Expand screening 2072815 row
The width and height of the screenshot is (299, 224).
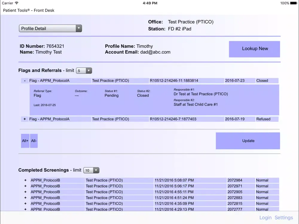point(25,203)
